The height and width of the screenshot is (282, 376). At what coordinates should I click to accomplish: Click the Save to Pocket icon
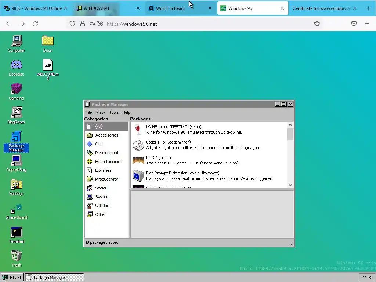pyautogui.click(x=354, y=23)
